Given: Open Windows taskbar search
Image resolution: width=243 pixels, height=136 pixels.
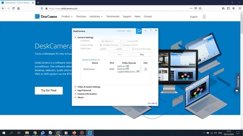Looking at the screenshot, I should 11,133.
